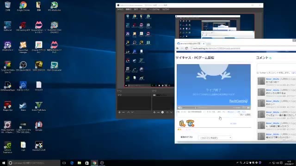Image resolution: width=296 pixels, height=166 pixels.
Task: Click the TwitCasting logo in the player
Action: tap(238, 101)
